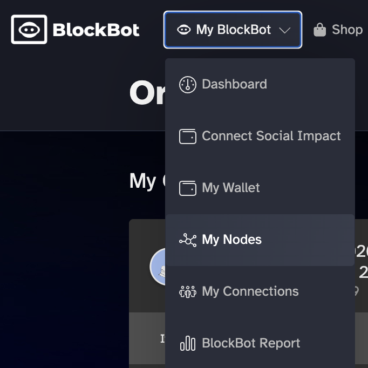Click the Connect Social Impact wallet icon
368x368 pixels.
click(187, 136)
